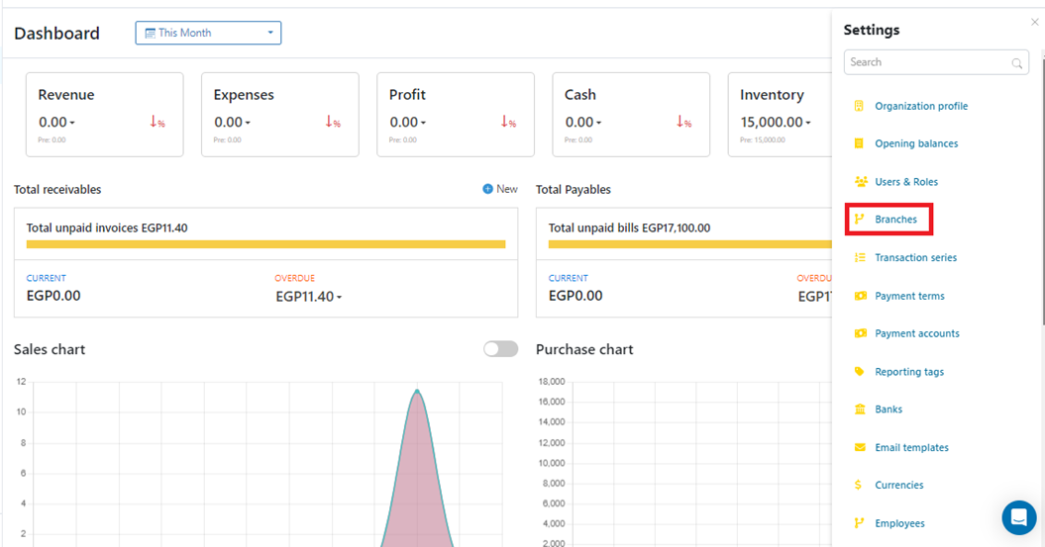Click the Currencies dollar icon
The width and height of the screenshot is (1045, 547).
click(x=859, y=485)
